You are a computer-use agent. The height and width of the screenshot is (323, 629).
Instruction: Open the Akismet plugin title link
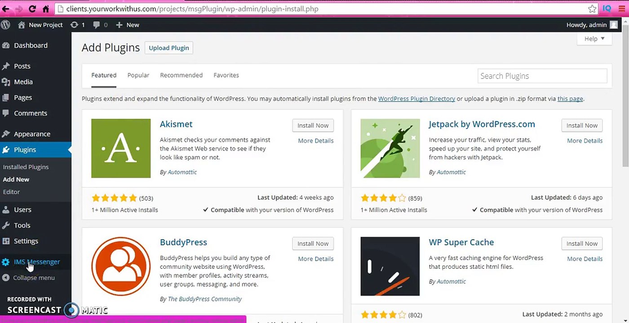(x=176, y=124)
